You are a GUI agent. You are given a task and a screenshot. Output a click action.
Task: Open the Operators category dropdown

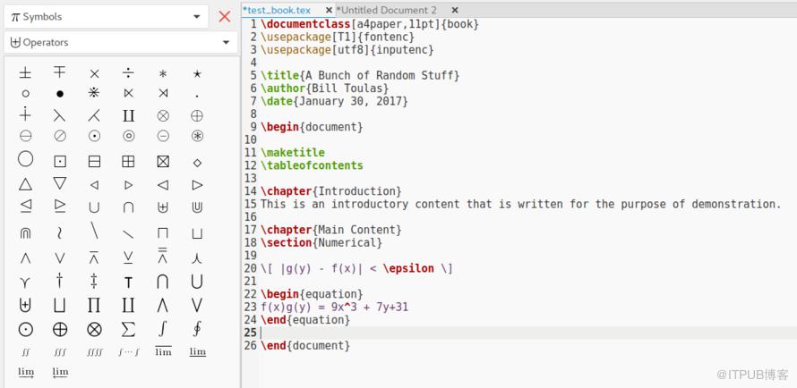tap(121, 43)
